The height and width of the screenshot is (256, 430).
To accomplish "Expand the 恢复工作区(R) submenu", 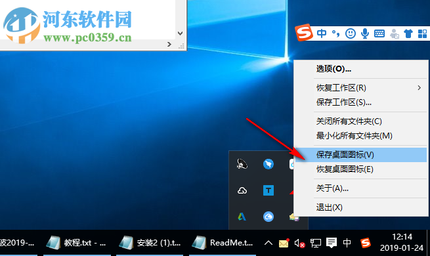I will 360,88.
